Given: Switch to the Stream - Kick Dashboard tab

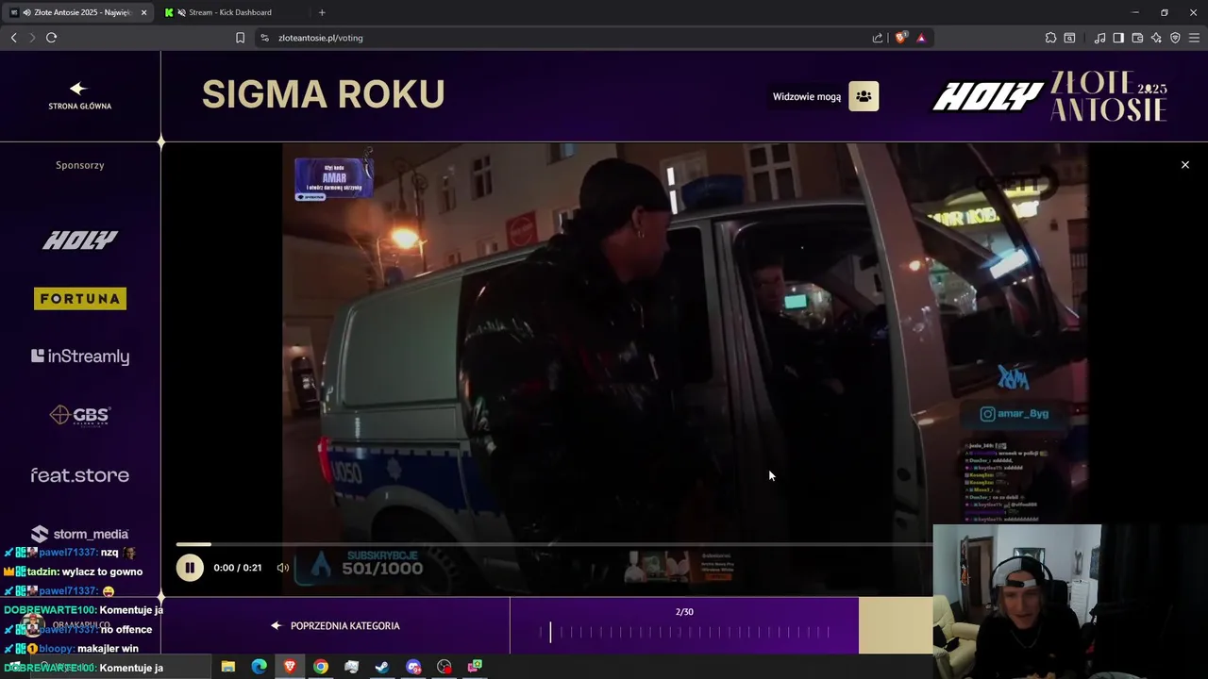Looking at the screenshot, I should 230,12.
